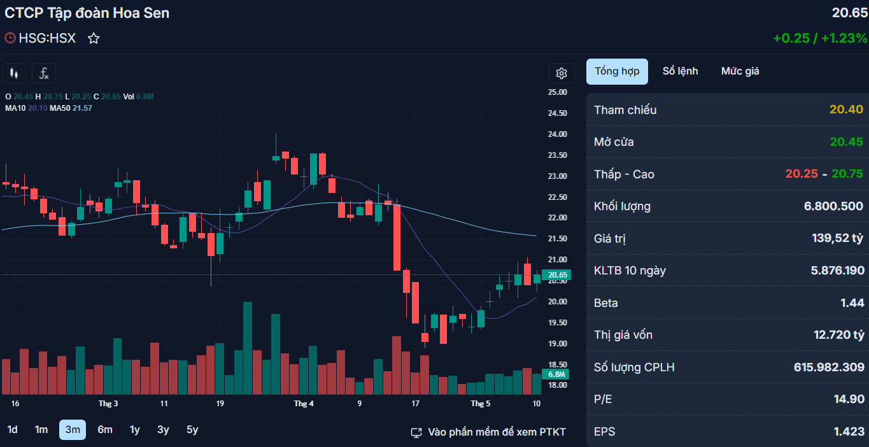This screenshot has height=447, width=869.
Task: Select the 5y timeframe
Action: click(x=192, y=430)
